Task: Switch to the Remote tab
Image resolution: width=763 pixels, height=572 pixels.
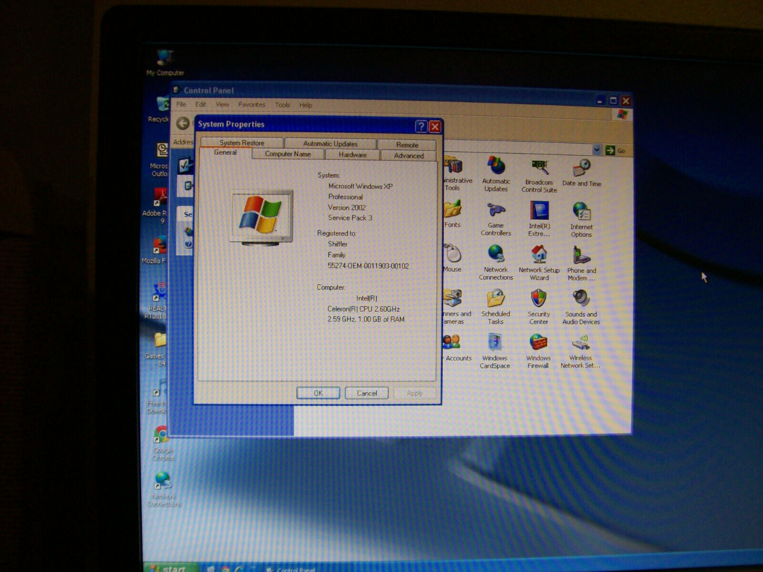Action: [x=407, y=144]
